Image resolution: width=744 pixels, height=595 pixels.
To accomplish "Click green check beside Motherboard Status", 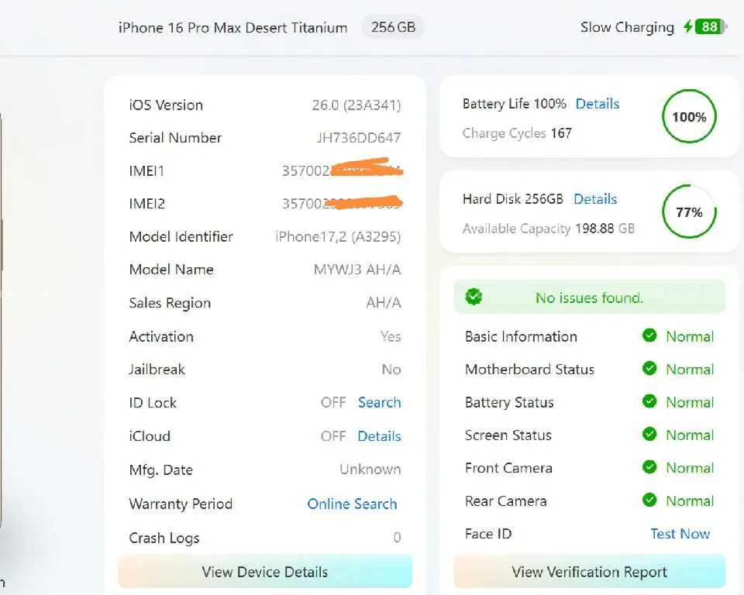I will (649, 369).
